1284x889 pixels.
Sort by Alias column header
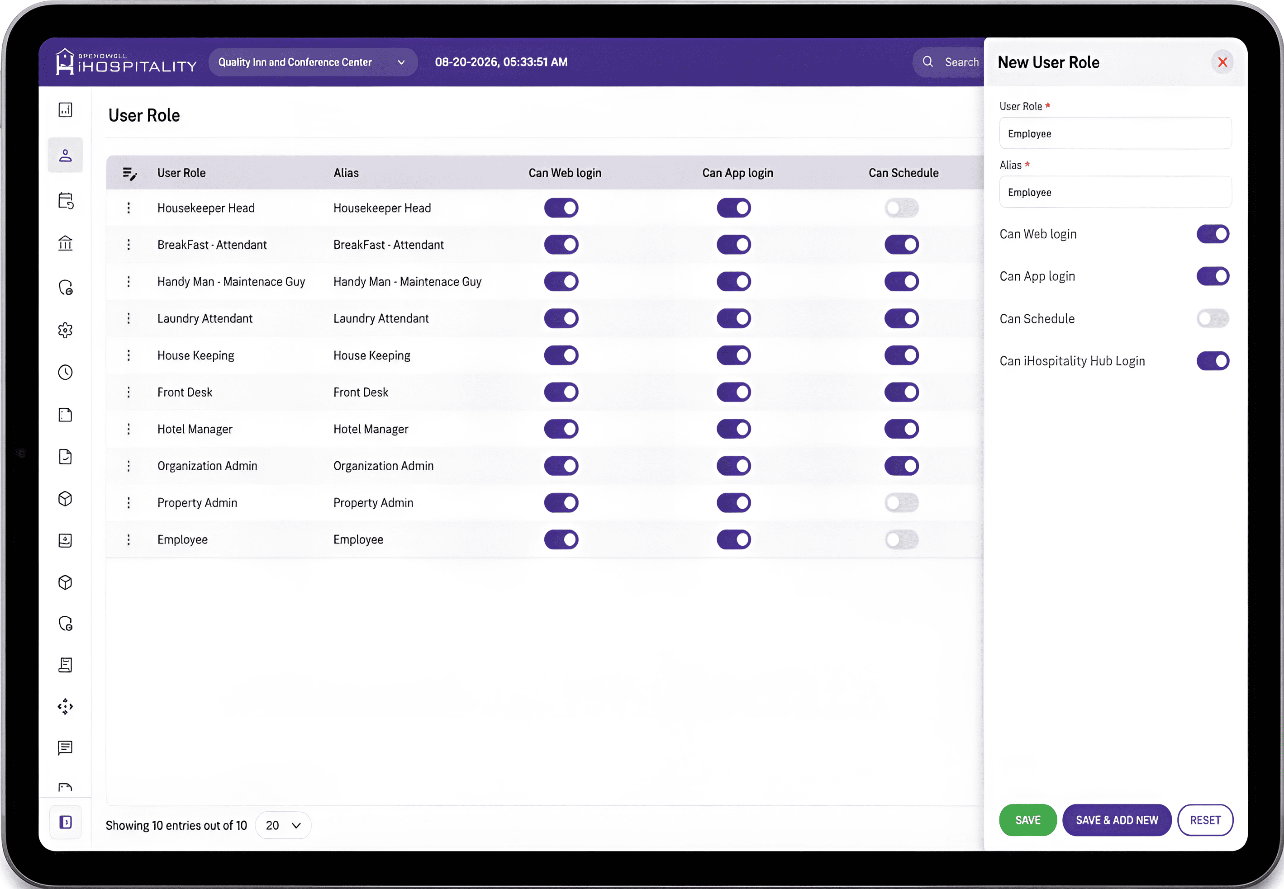click(x=346, y=173)
